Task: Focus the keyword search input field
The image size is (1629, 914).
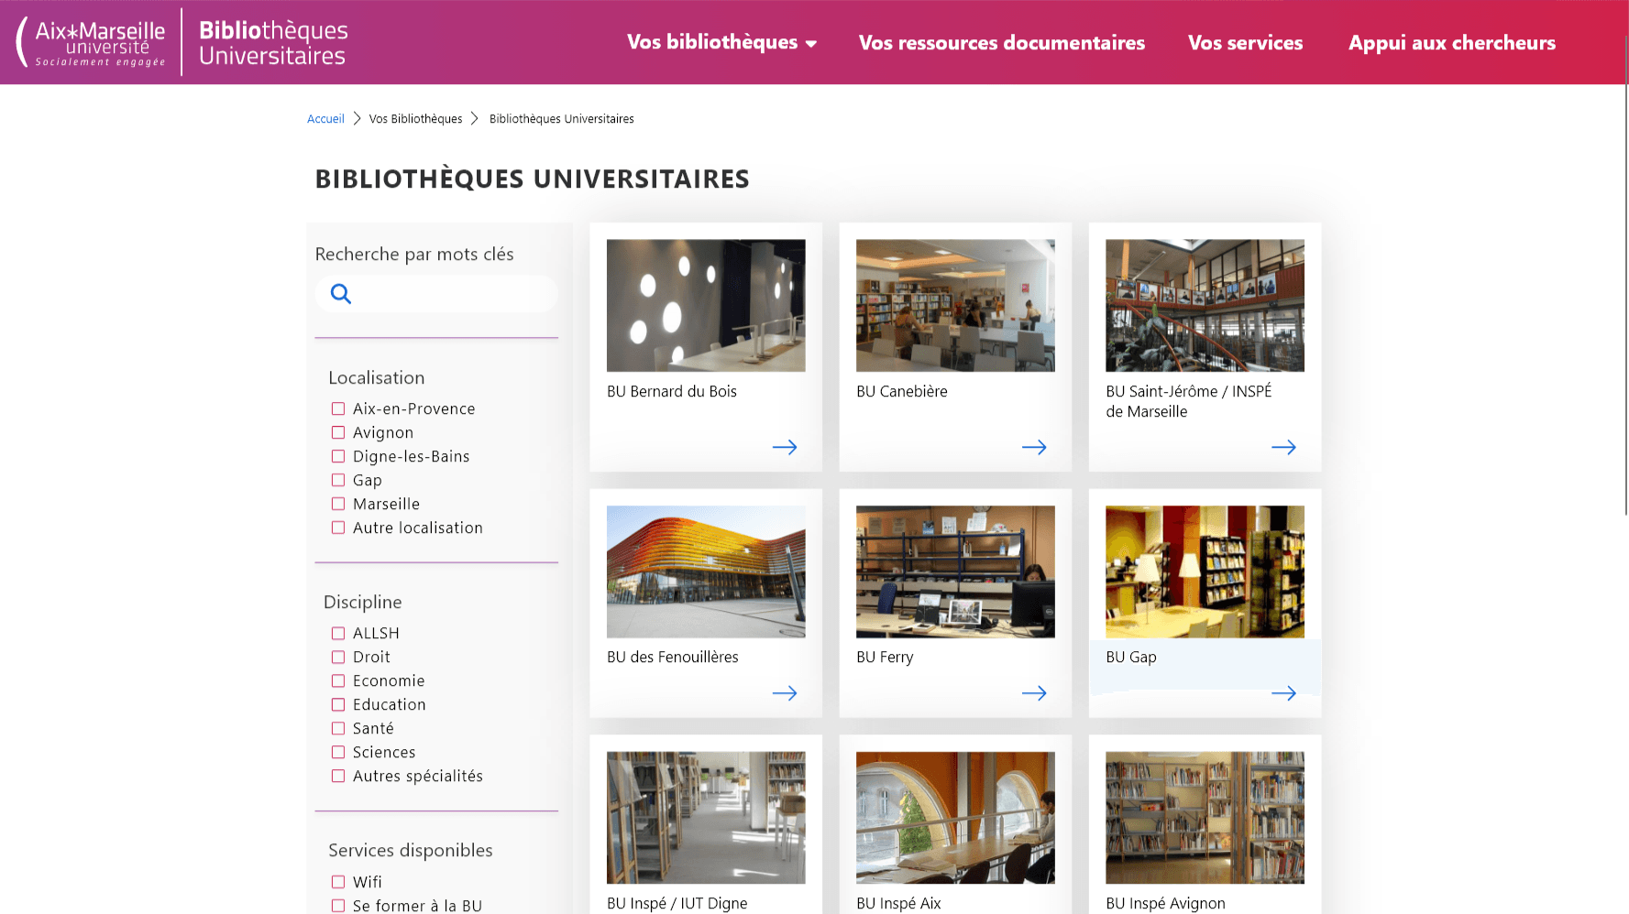Action: [x=436, y=294]
